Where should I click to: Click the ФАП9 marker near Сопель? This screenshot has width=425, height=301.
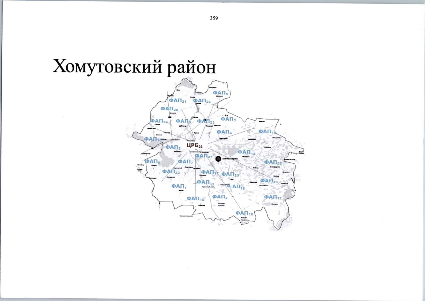[152, 161]
